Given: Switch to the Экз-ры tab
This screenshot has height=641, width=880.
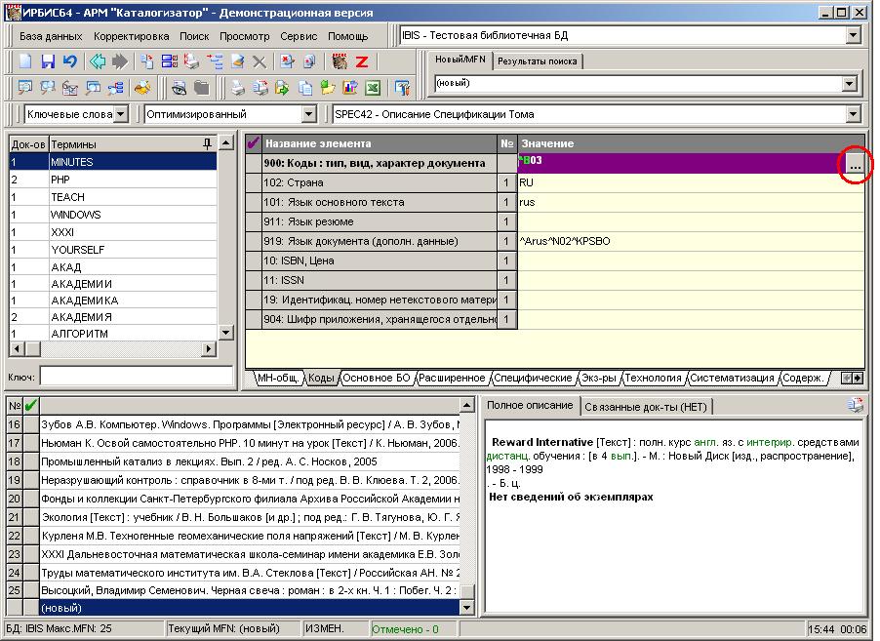Looking at the screenshot, I should click(599, 378).
